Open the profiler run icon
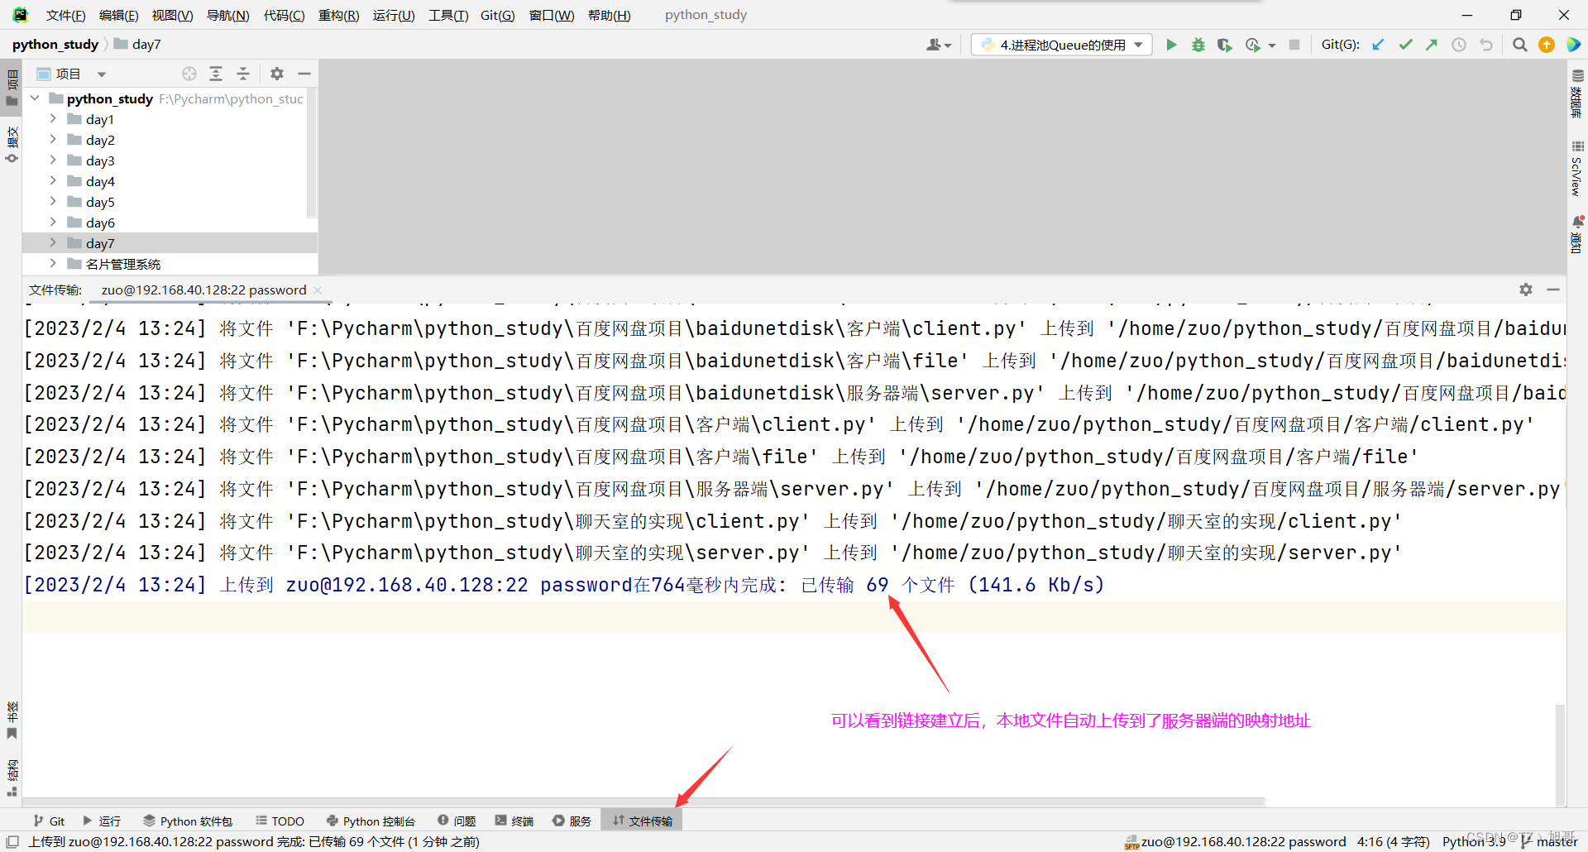This screenshot has height=852, width=1588. [1253, 45]
